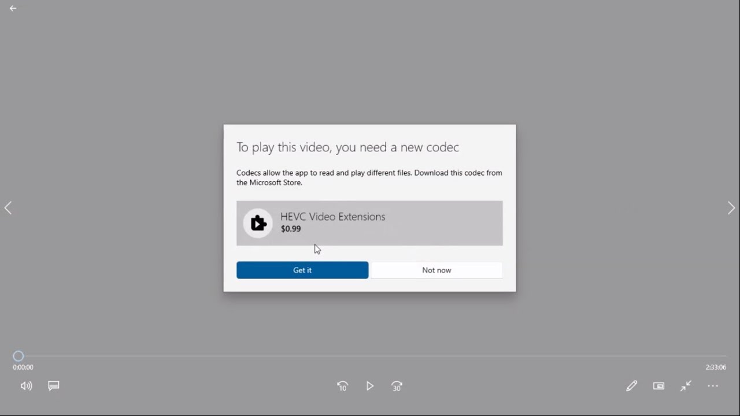Skip forward 30 seconds

pos(397,386)
